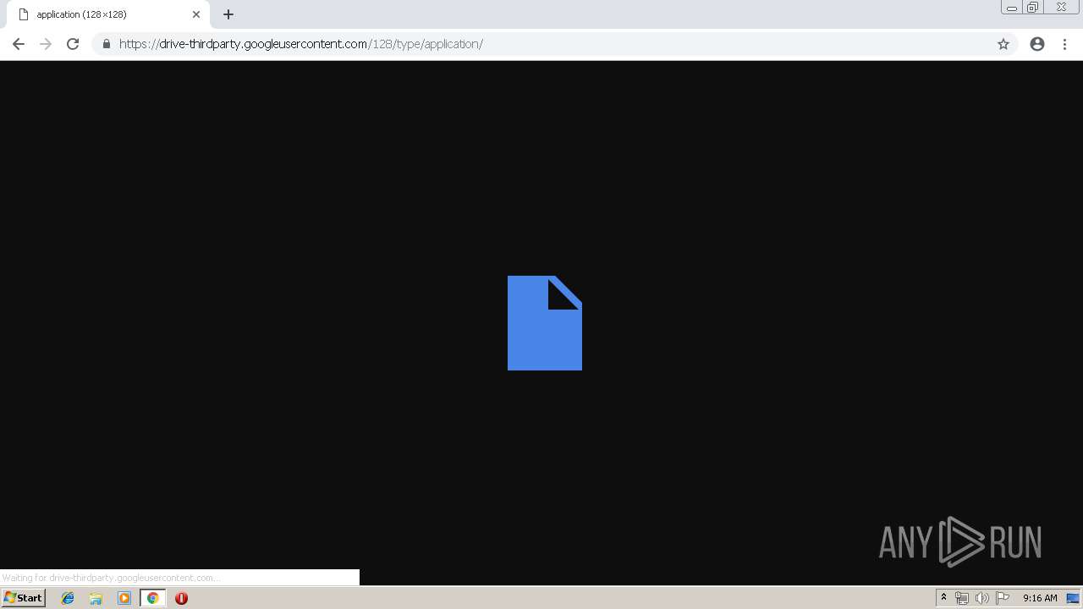The width and height of the screenshot is (1083, 609).
Task: View site info via padlock icon
Action: [x=107, y=44]
